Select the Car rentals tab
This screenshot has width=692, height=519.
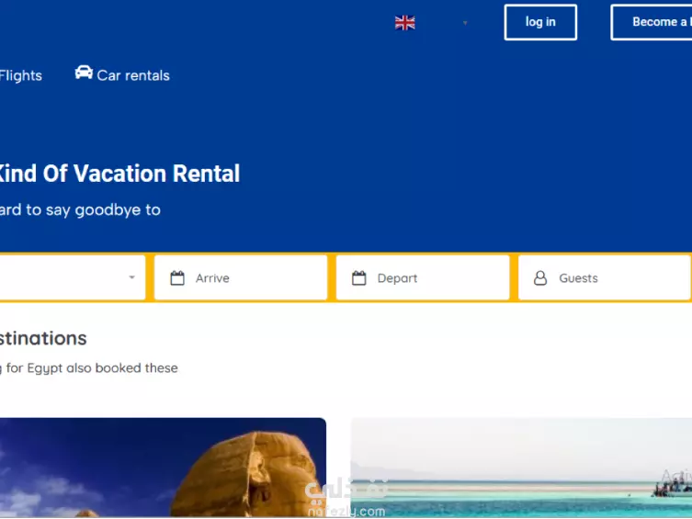coord(122,74)
